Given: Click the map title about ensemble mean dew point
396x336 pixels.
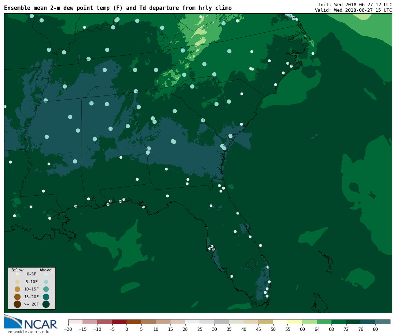Looking at the screenshot, I should (118, 8).
